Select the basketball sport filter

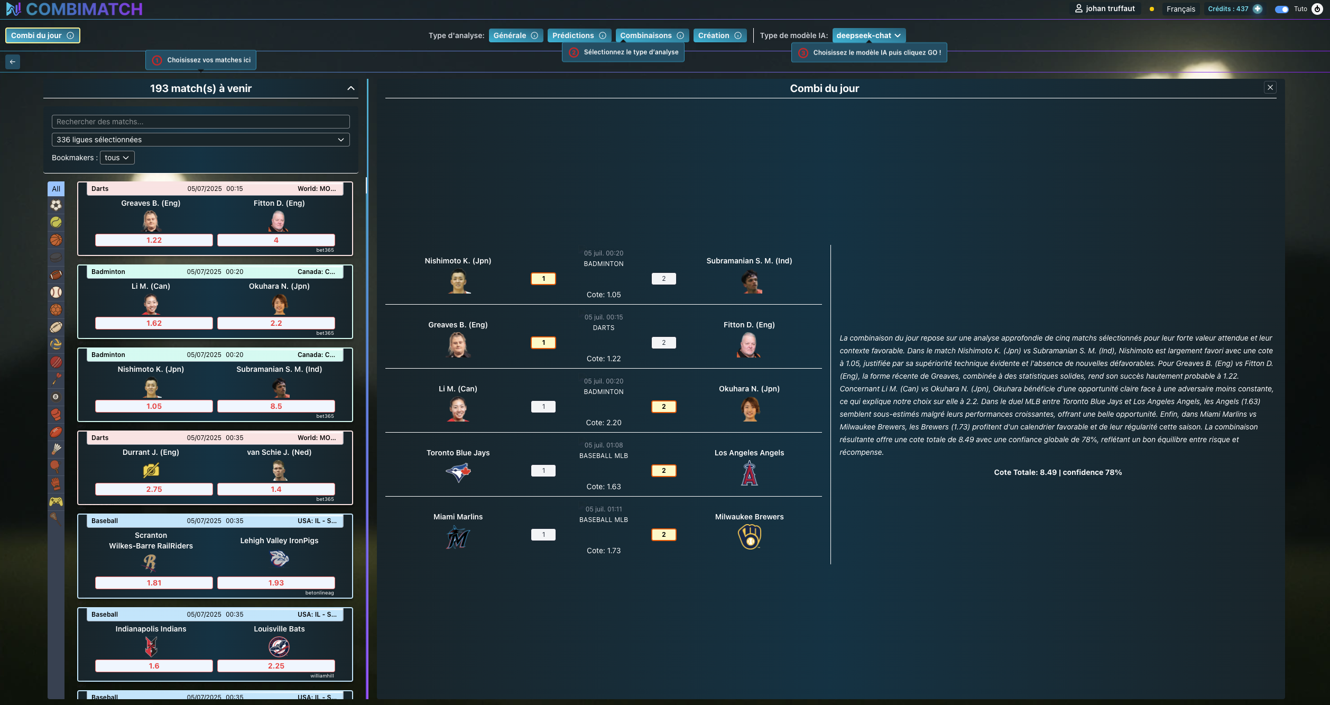56,240
